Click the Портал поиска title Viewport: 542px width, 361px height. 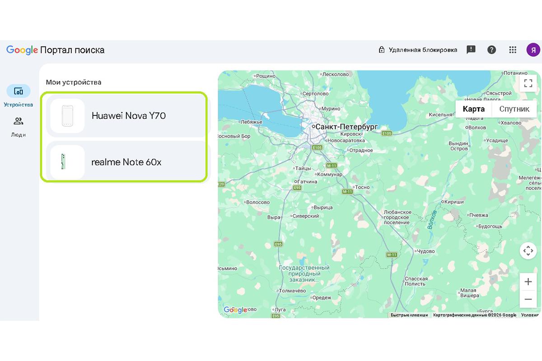point(72,50)
